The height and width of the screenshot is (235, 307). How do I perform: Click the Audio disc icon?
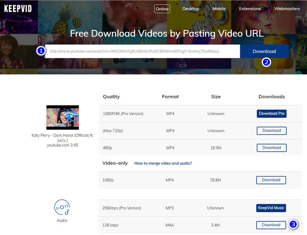click(x=62, y=207)
